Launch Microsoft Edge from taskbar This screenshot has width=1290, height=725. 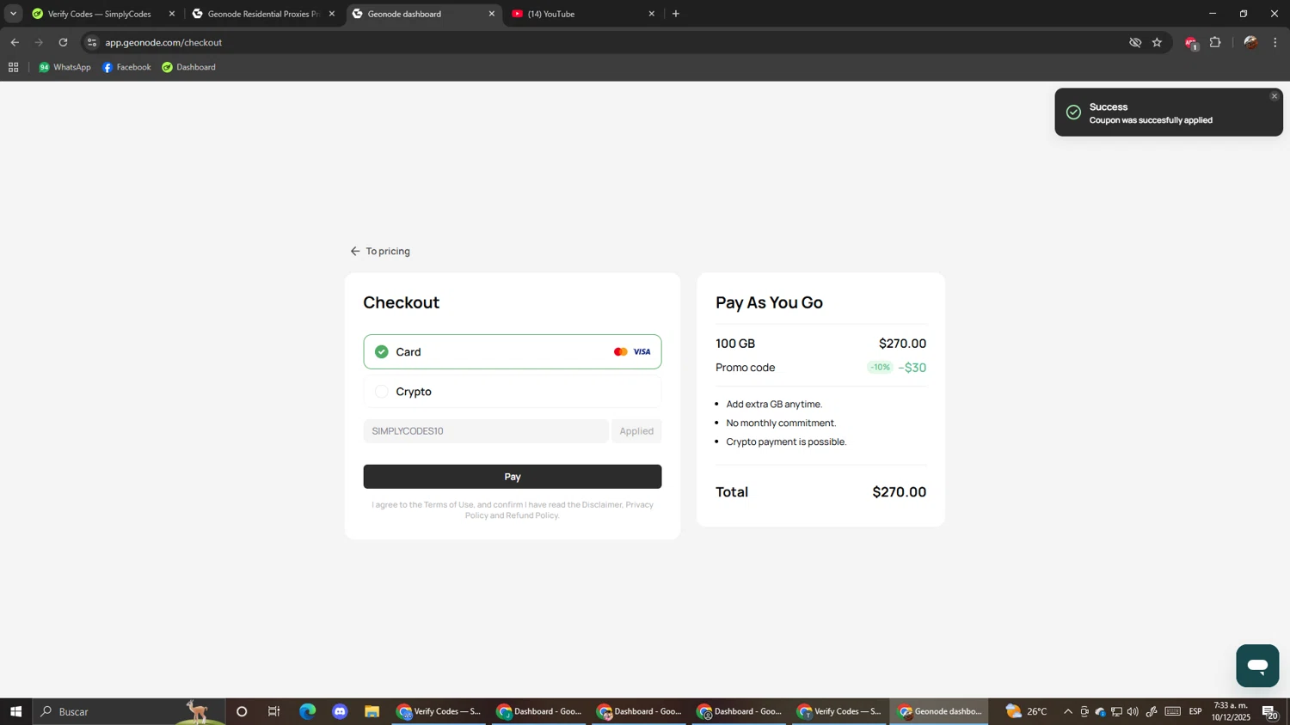[307, 711]
